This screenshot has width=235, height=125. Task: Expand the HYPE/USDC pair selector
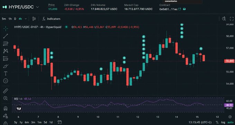[x=38, y=7]
